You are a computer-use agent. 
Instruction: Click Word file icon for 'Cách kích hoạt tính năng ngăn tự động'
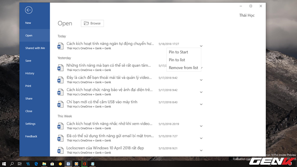point(60,46)
